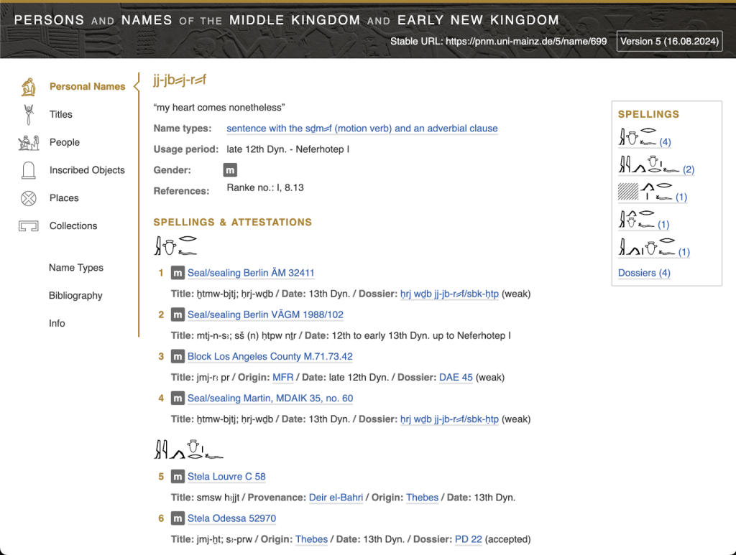Go to the Info page
Screen dimensions: 736x555
tap(57, 323)
